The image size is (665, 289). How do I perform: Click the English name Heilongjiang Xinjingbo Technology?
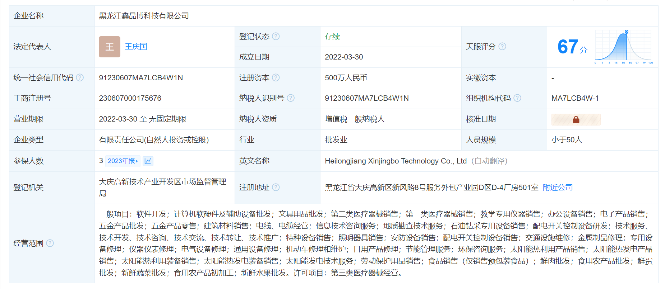(x=395, y=161)
